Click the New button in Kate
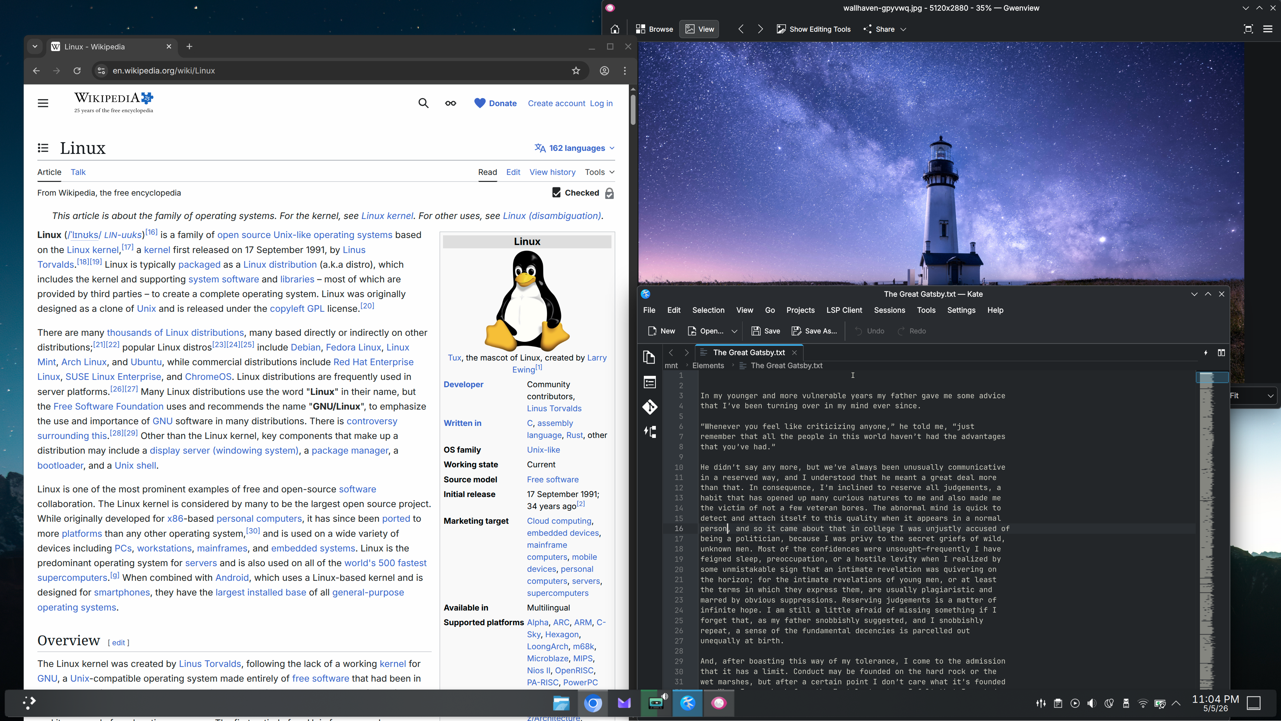This screenshot has width=1281, height=721. pos(662,331)
